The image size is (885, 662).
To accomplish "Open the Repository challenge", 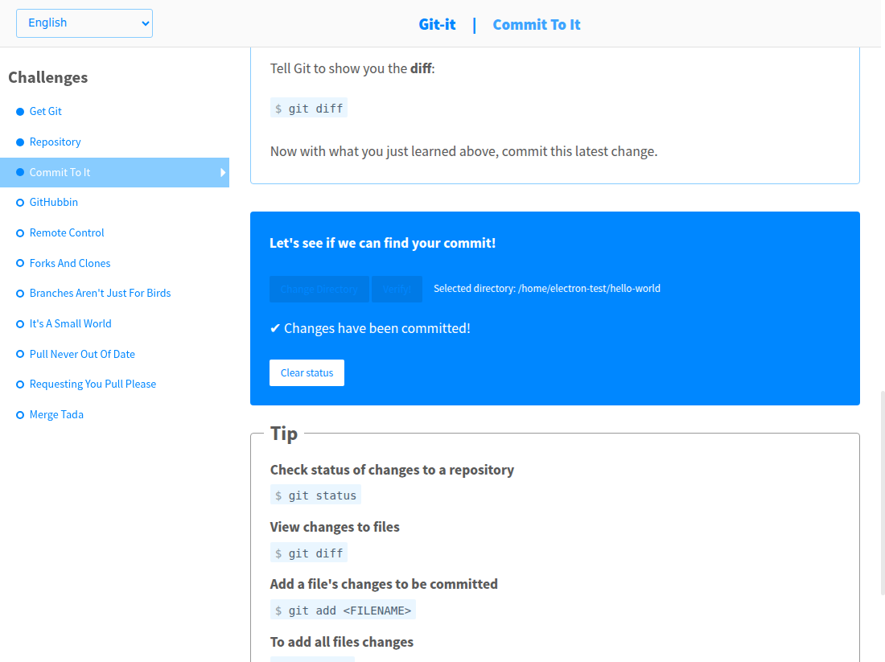I will (56, 142).
